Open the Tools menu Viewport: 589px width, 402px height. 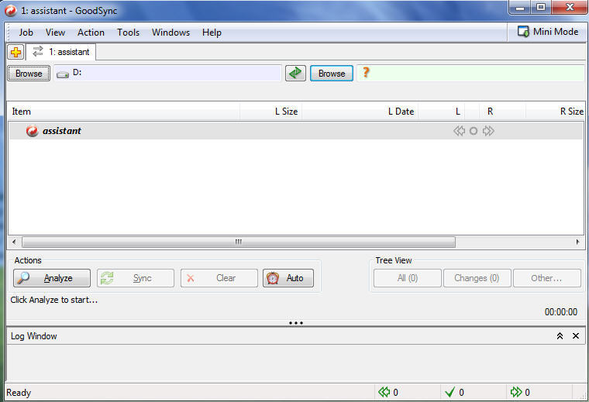click(x=128, y=33)
